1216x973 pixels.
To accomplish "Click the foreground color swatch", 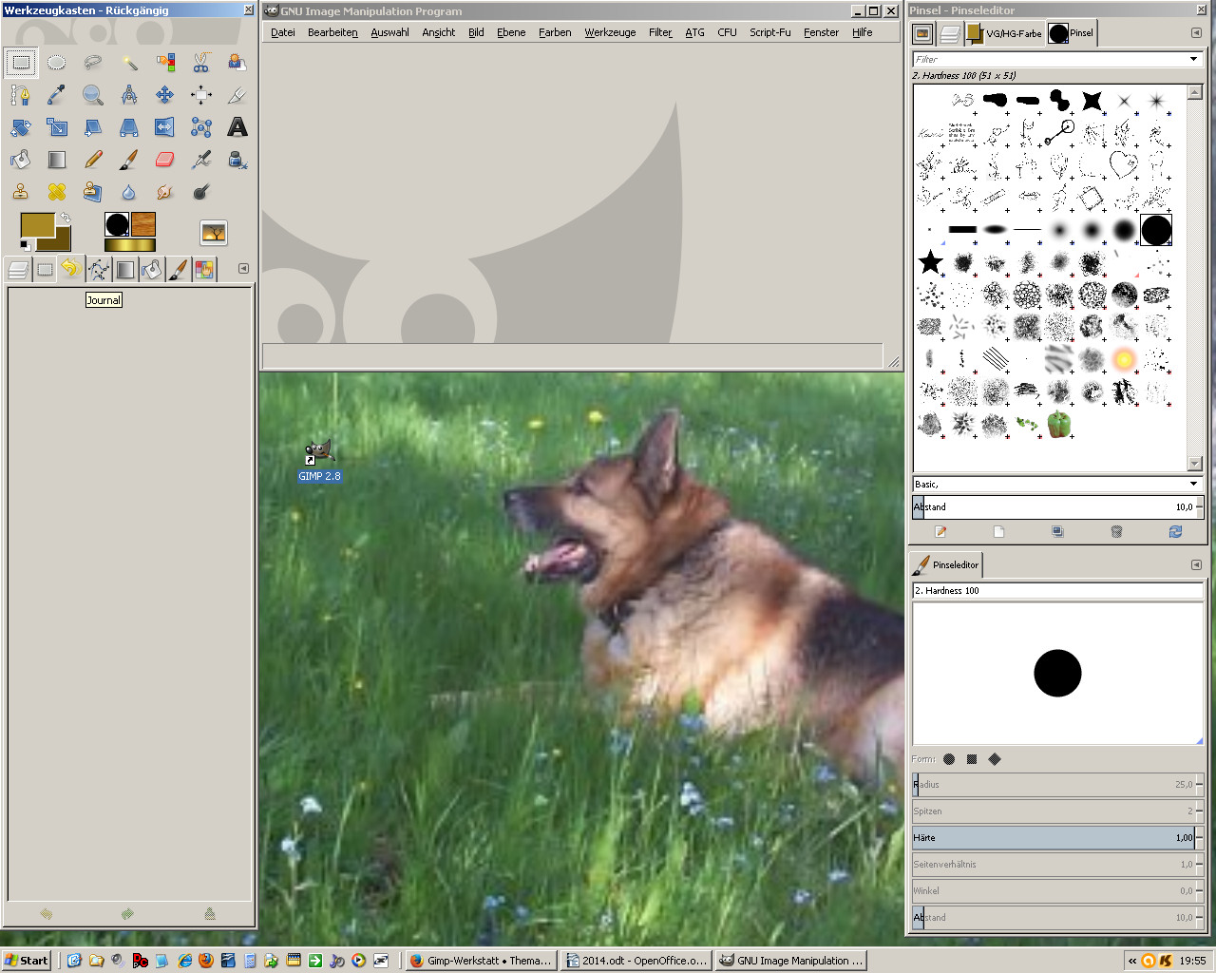I will [x=36, y=225].
